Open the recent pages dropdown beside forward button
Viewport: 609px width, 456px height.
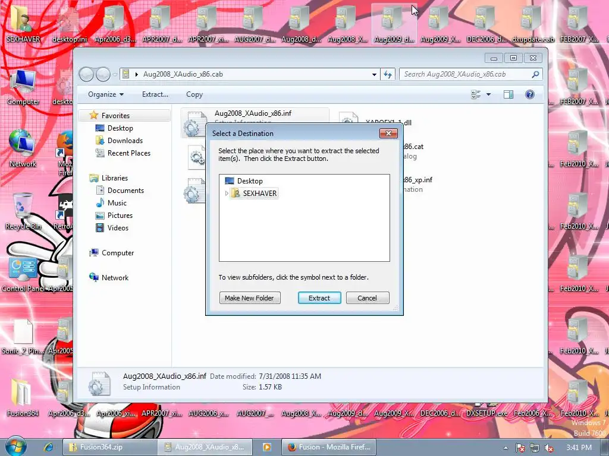115,74
